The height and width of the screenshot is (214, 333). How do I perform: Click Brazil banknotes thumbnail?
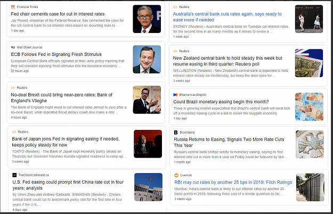click(x=309, y=106)
